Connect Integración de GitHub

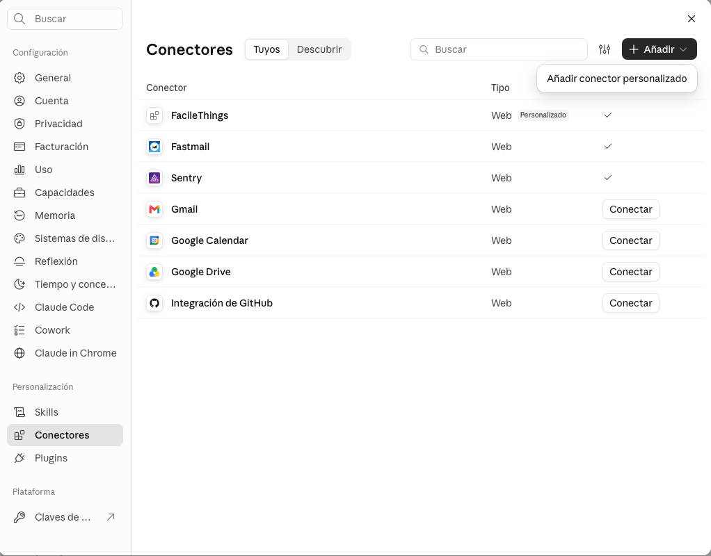coord(631,303)
